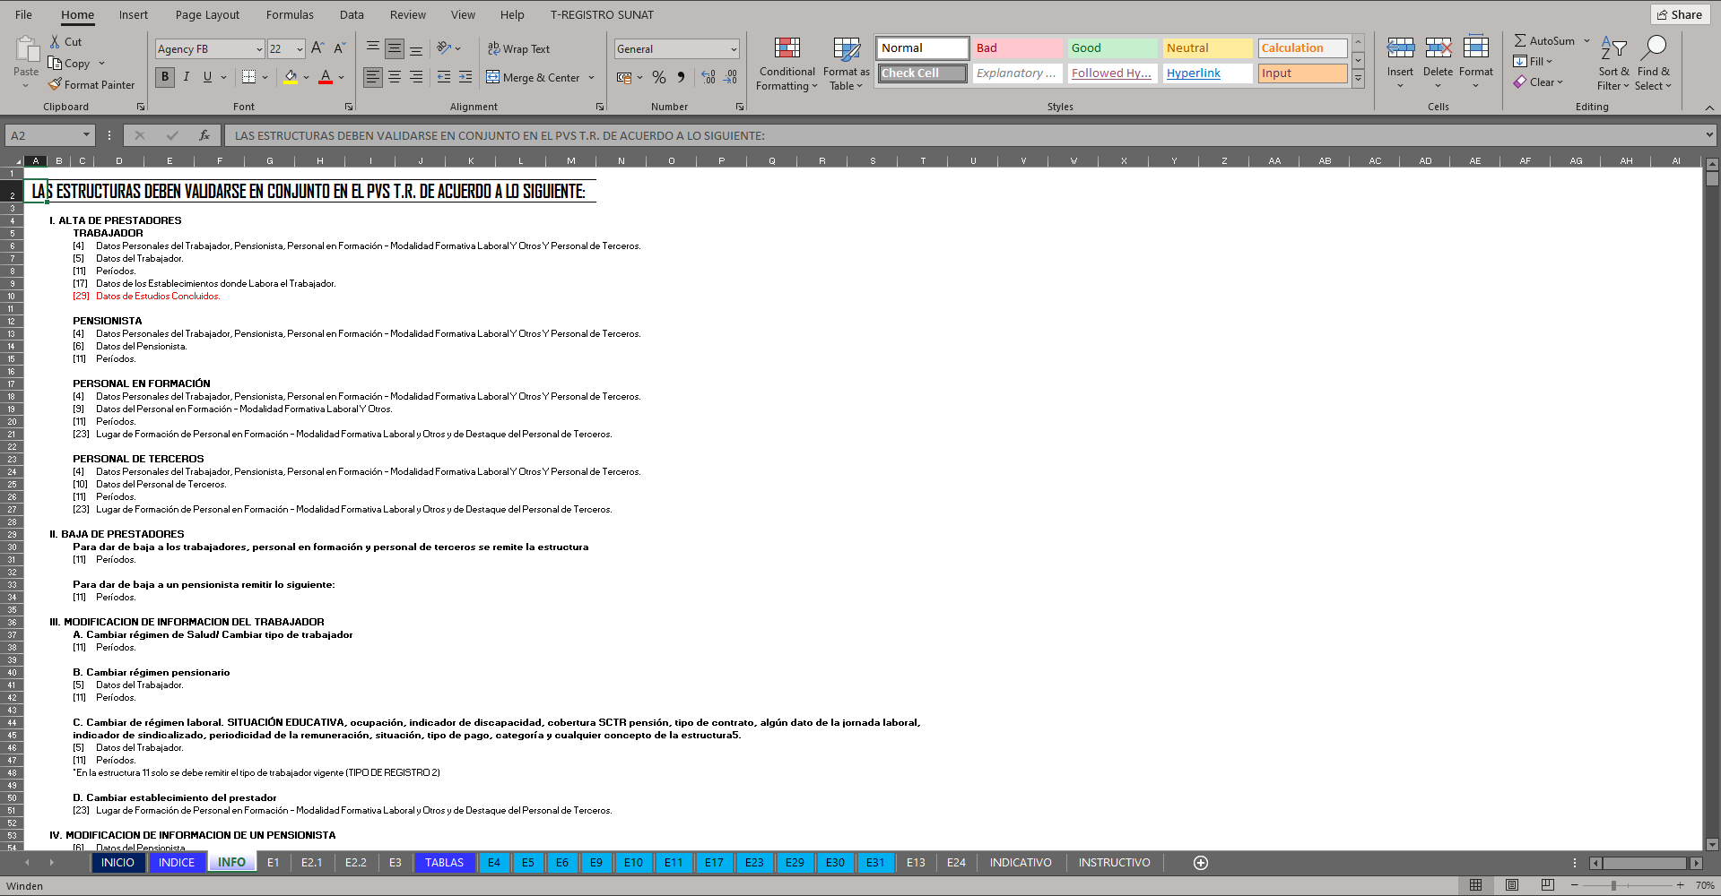
Task: Apply the Bad cell style
Action: point(1017,48)
